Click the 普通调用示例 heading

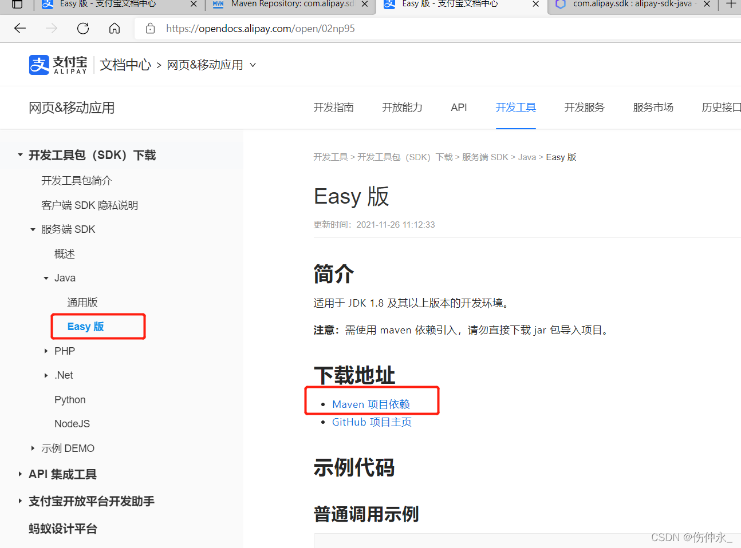(366, 514)
